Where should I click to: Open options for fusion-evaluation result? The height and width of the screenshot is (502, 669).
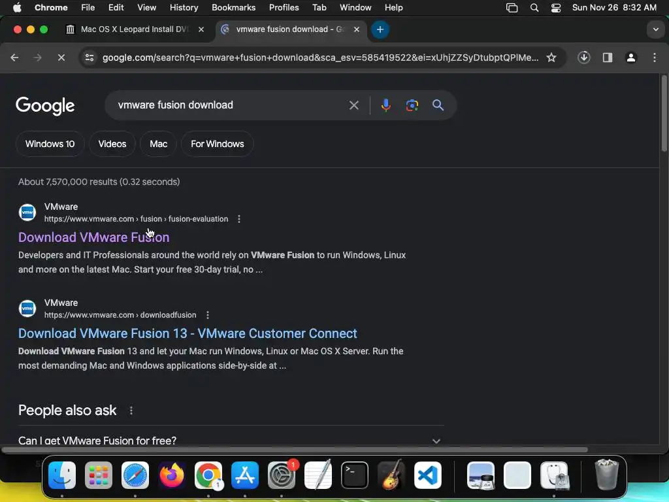(x=239, y=219)
